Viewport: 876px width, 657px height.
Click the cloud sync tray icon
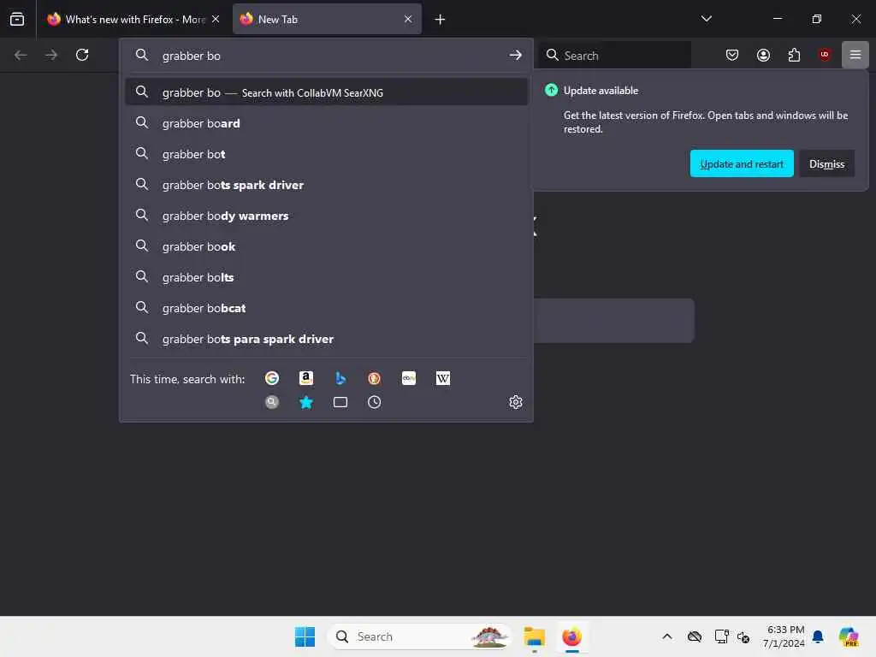point(694,636)
